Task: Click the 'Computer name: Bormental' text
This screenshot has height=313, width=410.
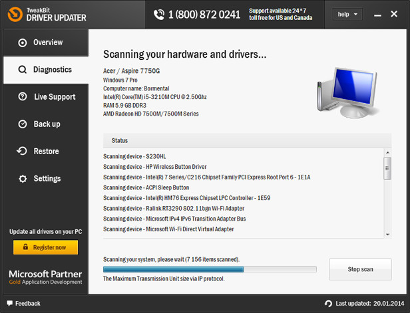Action: tap(136, 88)
